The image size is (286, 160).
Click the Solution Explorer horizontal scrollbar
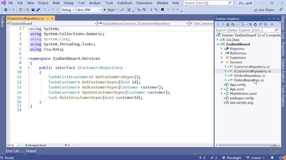248,145
